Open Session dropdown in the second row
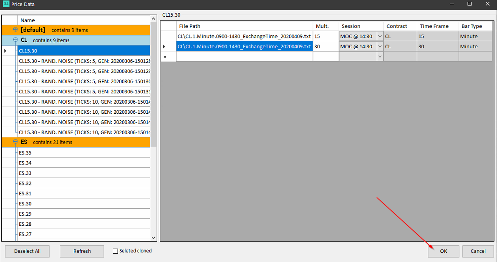 379,47
